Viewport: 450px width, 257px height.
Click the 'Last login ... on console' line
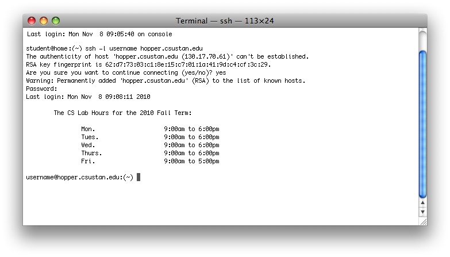(x=99, y=34)
